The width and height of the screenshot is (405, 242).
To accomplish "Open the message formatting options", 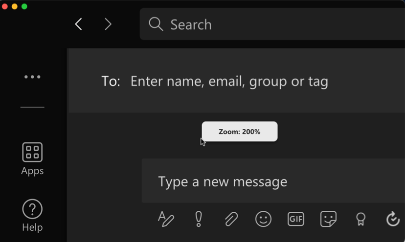I will 166,219.
